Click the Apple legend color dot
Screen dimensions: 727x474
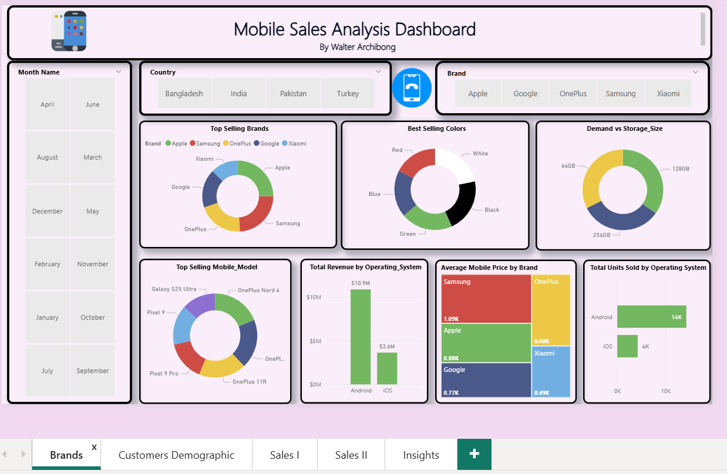(x=168, y=143)
